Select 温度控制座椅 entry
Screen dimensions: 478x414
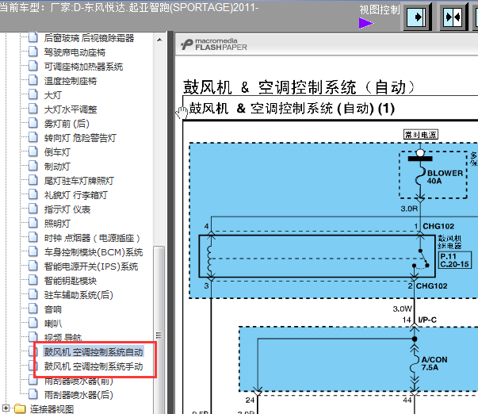click(x=71, y=81)
